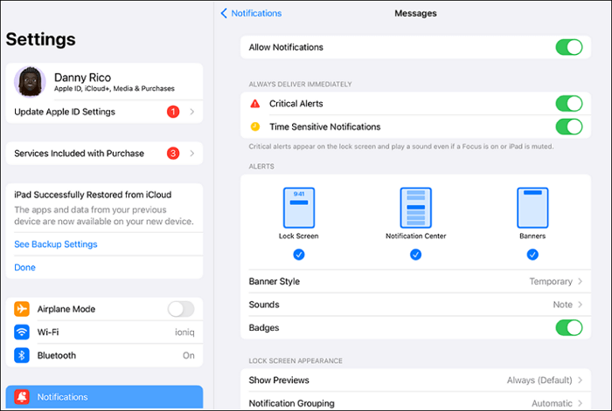Screen dimensions: 612x411
Task: Enable the Airplane Mode switch
Action: pyautogui.click(x=181, y=309)
